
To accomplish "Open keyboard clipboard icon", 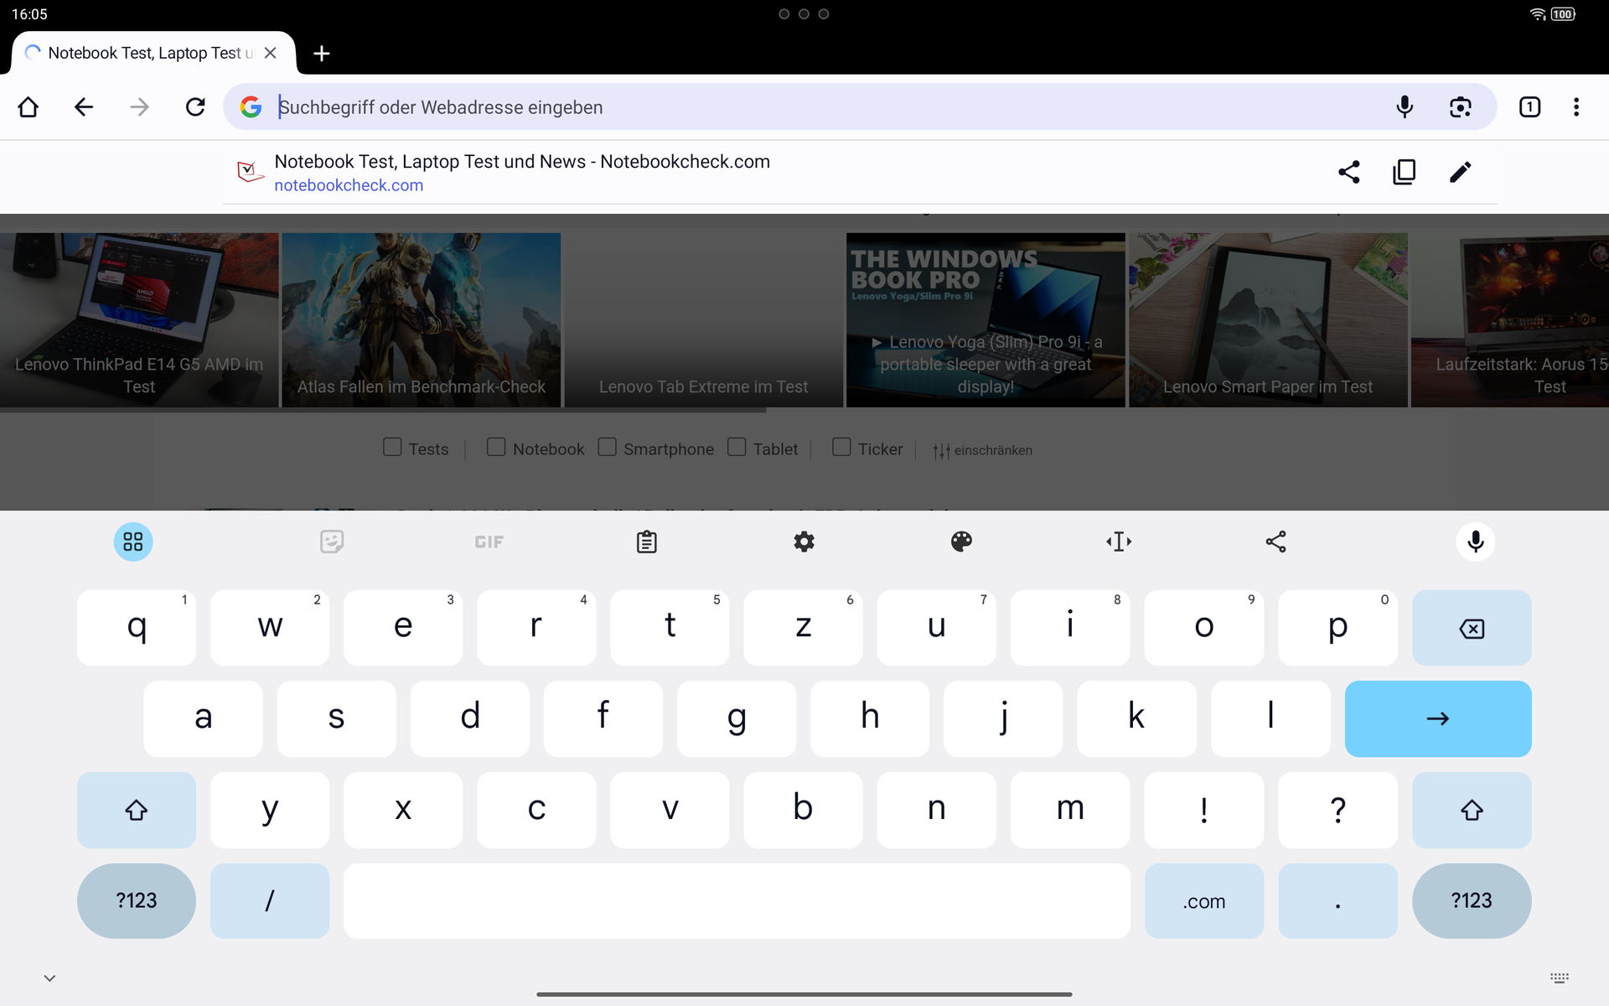I will [x=646, y=542].
